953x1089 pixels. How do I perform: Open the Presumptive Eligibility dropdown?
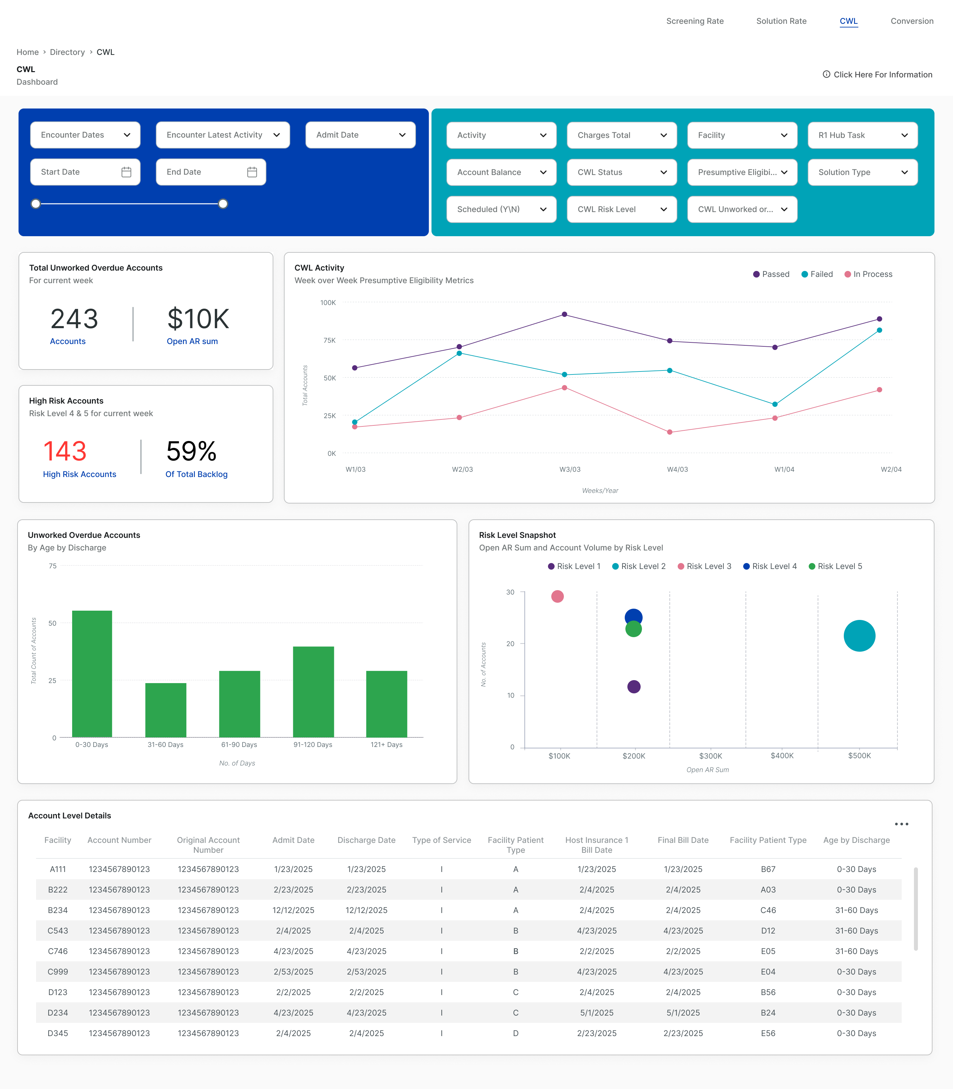click(743, 172)
